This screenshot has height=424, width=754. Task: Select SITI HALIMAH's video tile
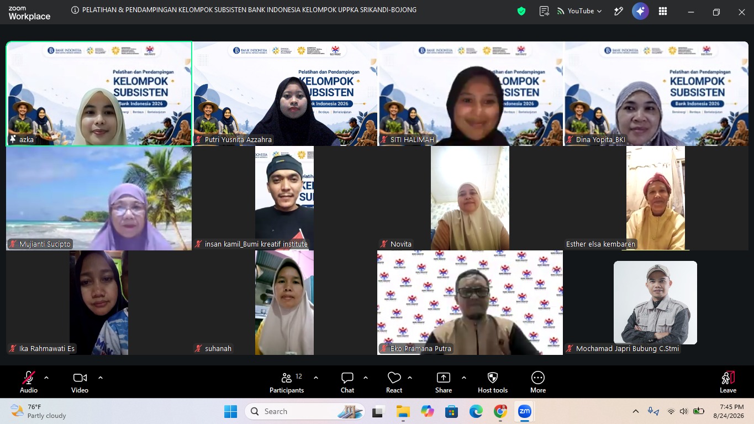point(470,93)
